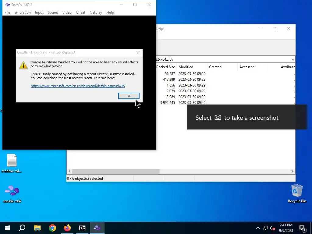Screen dimensions: 312x234
Task: Open the Video menu
Action: (67, 12)
